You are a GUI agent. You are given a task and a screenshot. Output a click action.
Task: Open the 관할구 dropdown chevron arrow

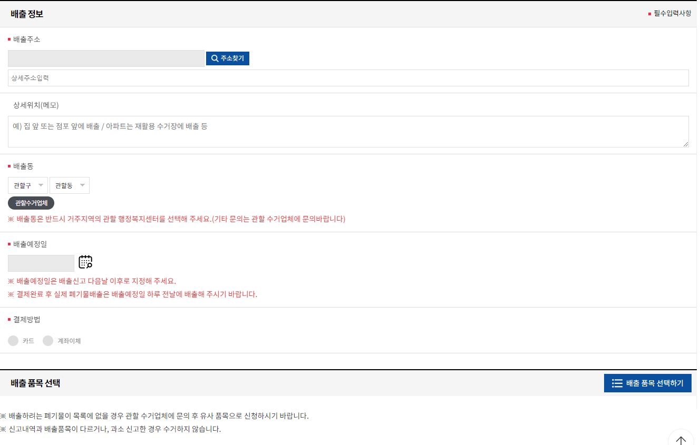(41, 185)
